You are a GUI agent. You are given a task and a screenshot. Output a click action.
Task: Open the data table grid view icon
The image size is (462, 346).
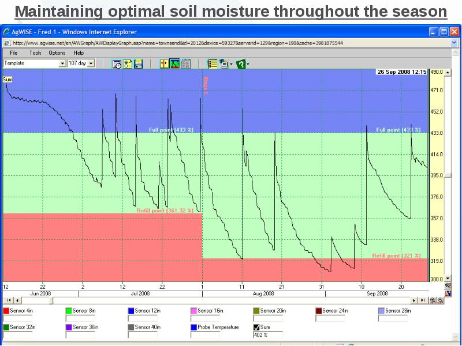(186, 64)
